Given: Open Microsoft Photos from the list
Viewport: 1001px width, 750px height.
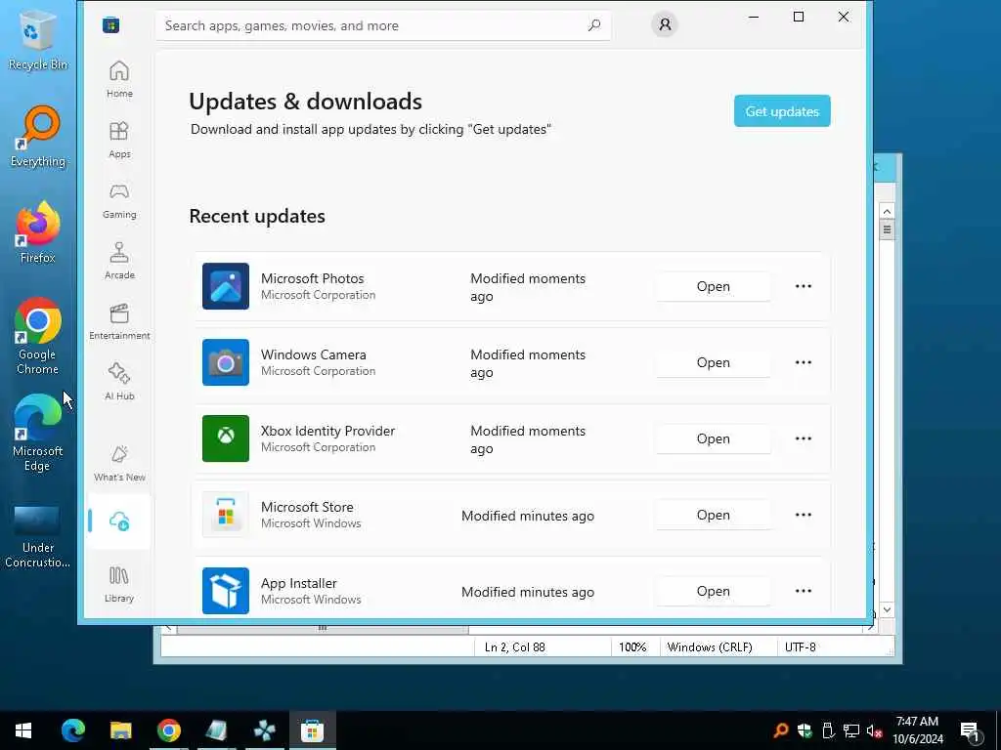Looking at the screenshot, I should tap(713, 286).
